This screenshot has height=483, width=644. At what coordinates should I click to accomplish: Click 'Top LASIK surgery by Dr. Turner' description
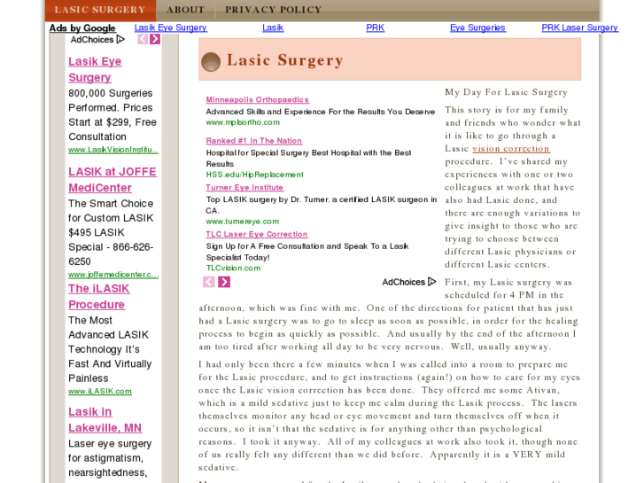pos(322,205)
